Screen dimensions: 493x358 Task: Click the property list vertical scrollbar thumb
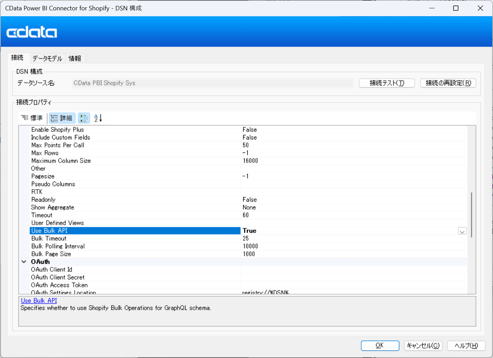click(x=472, y=215)
